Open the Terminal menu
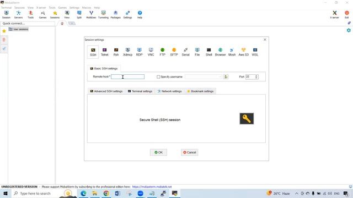353x198 pixels. pos(6,8)
